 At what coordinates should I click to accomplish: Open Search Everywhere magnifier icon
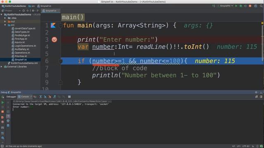[x=261, y=6]
